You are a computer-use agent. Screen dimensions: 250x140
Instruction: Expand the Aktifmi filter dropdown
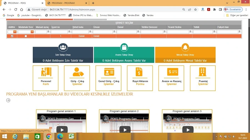tap(15, 32)
